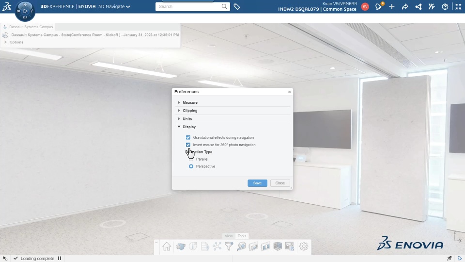Open the social network connections icon
Viewport: 465px width, 262px height.
(x=418, y=6)
